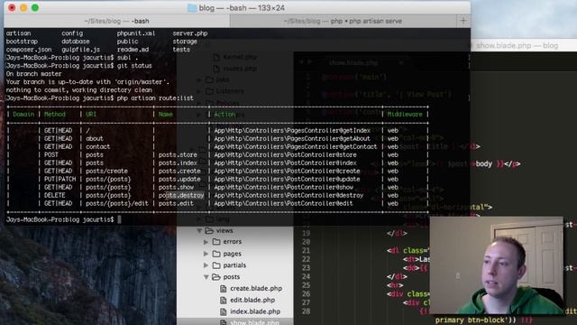Click the posts.store route name cell
The width and height of the screenshot is (577, 325).
pyautogui.click(x=178, y=154)
